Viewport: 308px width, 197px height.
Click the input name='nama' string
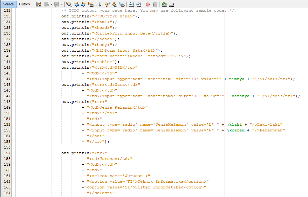[x=155, y=96]
